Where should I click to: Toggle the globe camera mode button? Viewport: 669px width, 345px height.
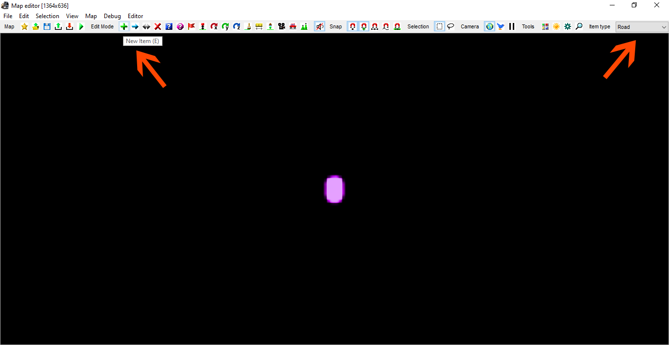click(x=490, y=26)
